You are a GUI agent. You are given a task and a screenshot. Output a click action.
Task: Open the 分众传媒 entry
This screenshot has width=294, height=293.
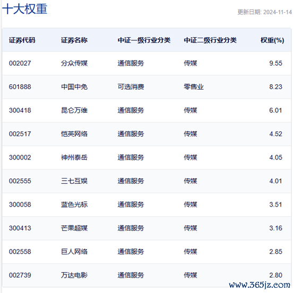tap(74, 63)
